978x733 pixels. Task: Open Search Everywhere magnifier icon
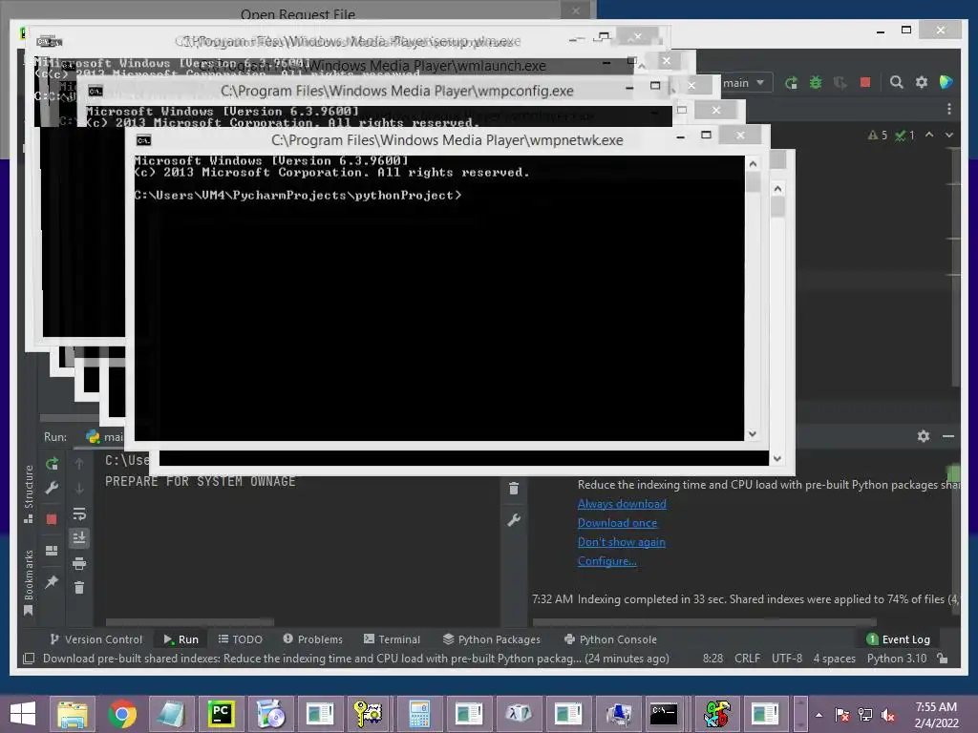tap(896, 82)
